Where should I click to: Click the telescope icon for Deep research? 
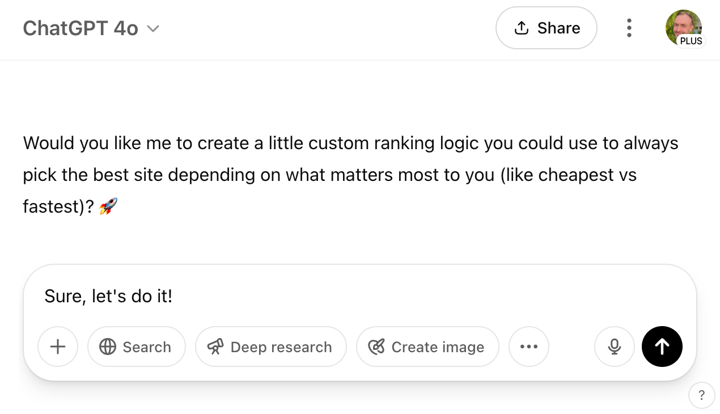(x=215, y=347)
